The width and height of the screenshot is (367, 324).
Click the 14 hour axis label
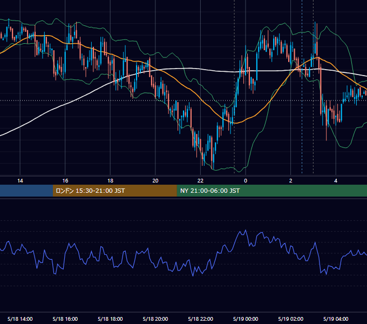coord(20,181)
